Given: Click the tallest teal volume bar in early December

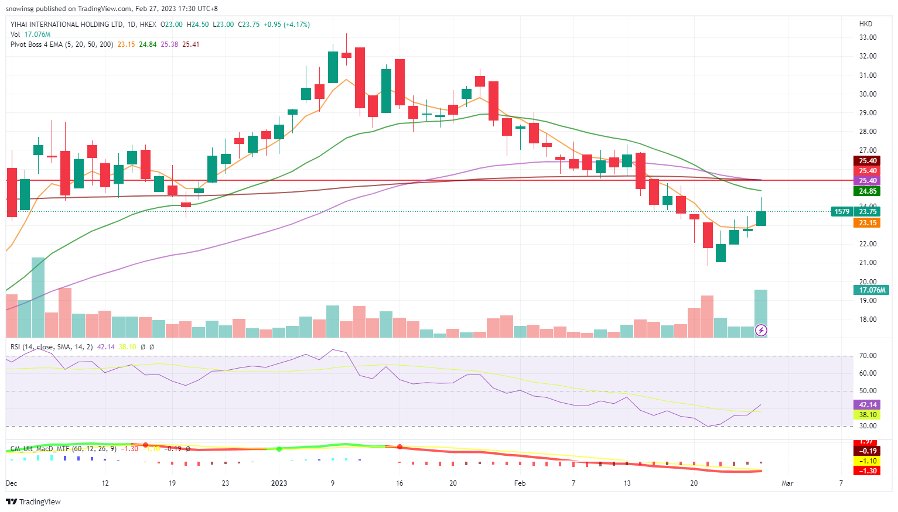Looking at the screenshot, I should [38, 297].
